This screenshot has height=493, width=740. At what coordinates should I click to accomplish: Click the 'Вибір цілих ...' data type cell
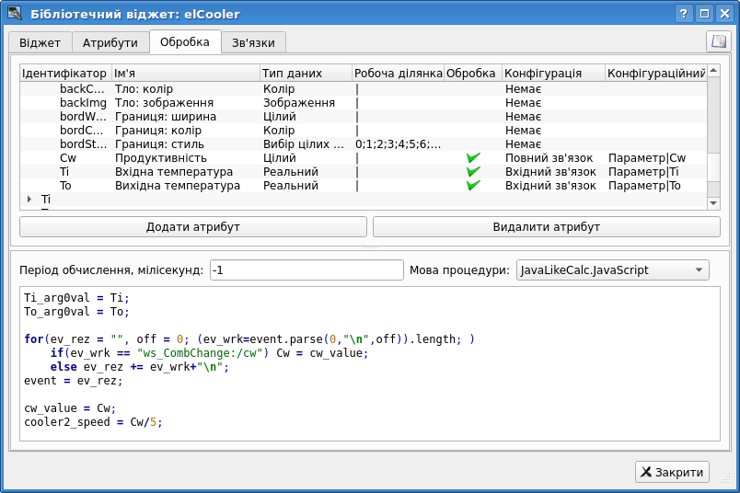point(304,143)
